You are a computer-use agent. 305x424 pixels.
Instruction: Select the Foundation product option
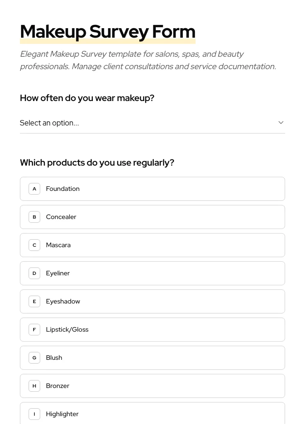tap(152, 188)
